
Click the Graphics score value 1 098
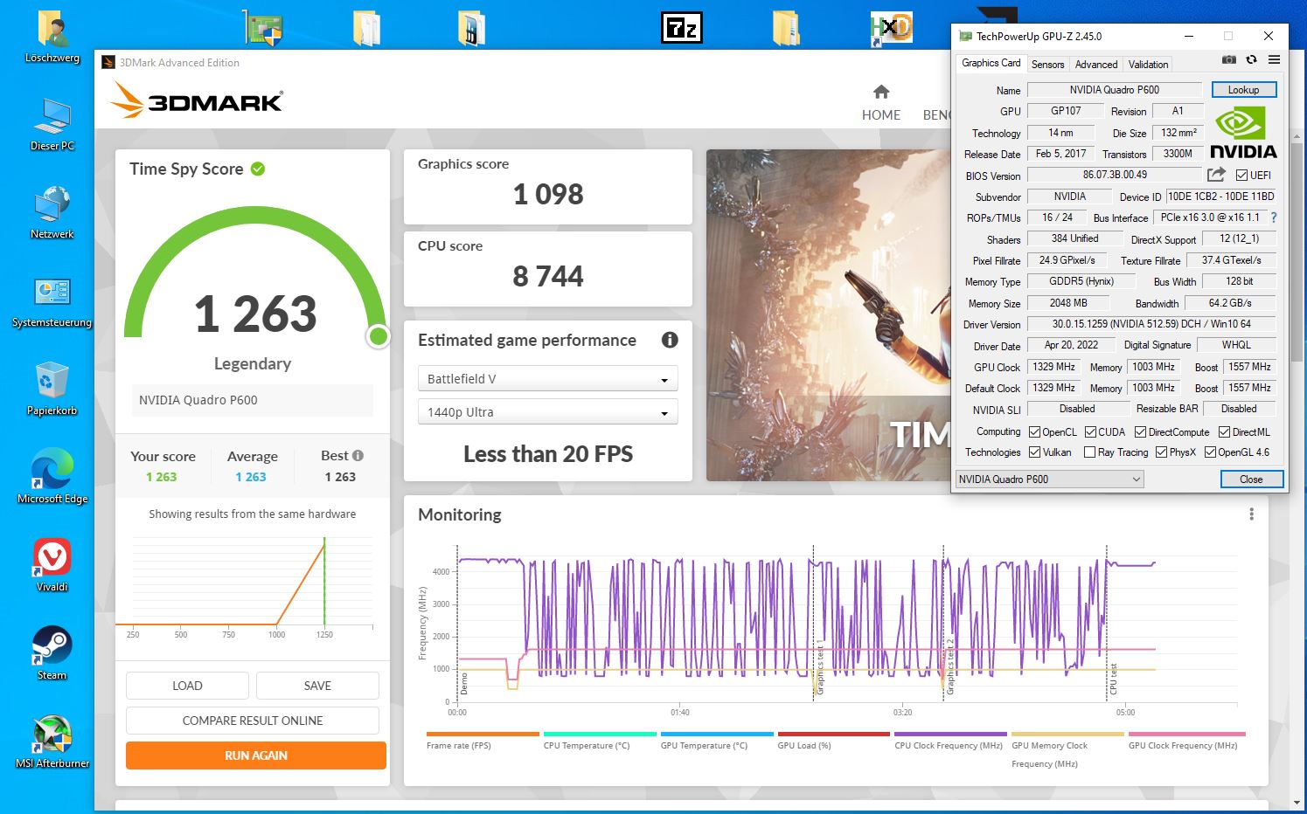point(548,194)
